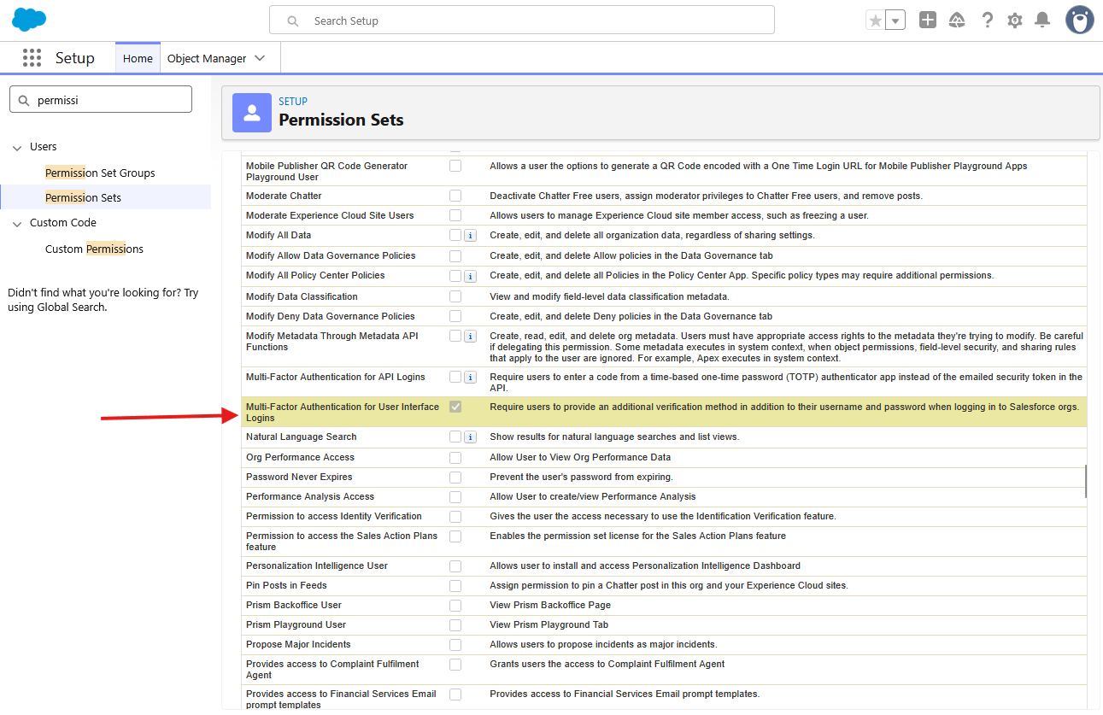Open the Object Manager tab dropdown chevron
Screen dimensions: 1103x715
coord(261,58)
